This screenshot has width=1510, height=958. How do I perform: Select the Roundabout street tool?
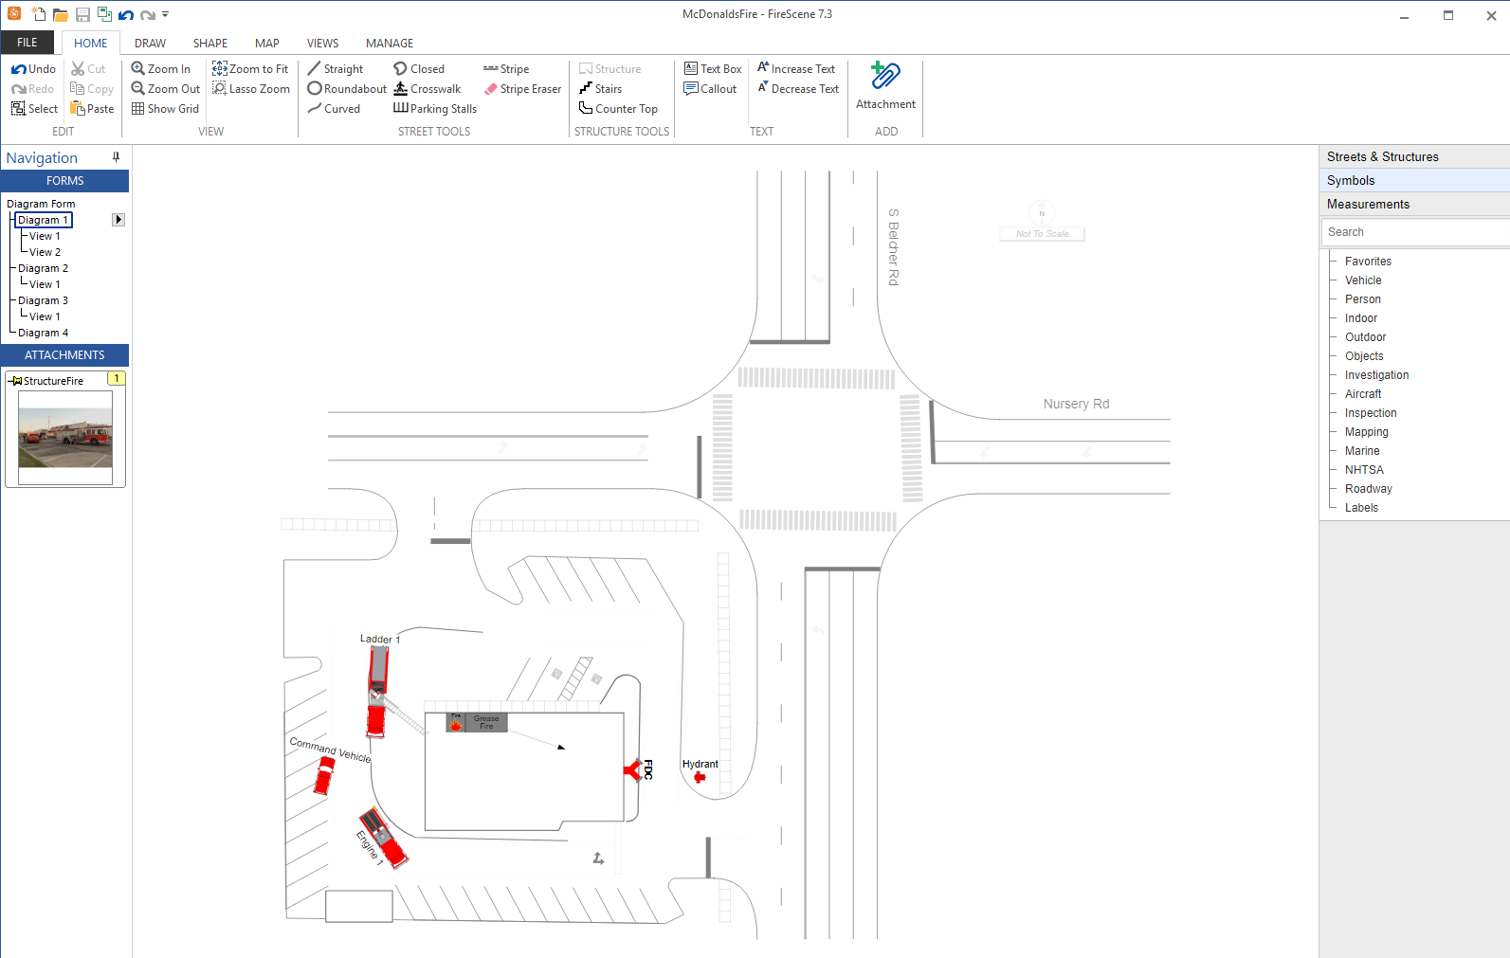coord(347,89)
